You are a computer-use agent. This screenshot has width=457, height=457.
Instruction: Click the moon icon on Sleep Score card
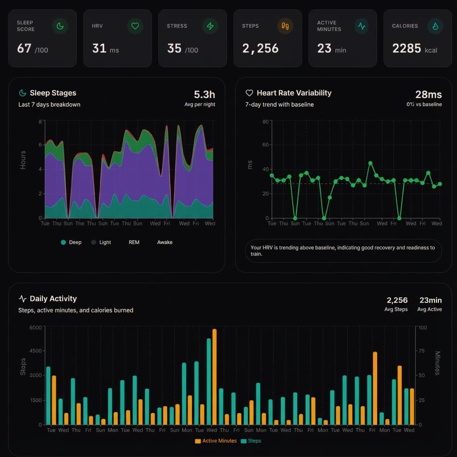60,26
